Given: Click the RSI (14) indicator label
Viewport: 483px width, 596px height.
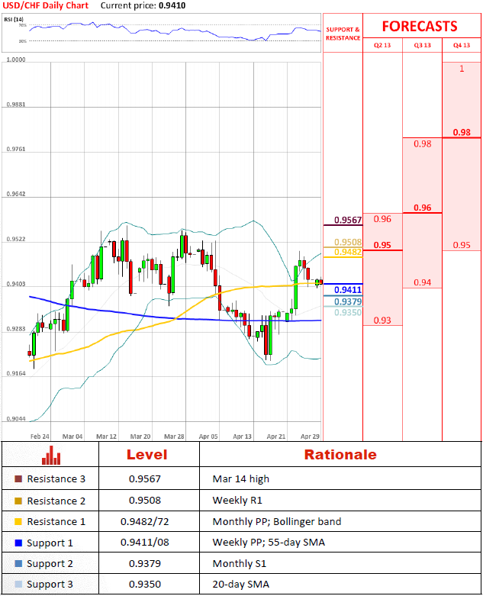Looking at the screenshot, I should tap(14, 19).
